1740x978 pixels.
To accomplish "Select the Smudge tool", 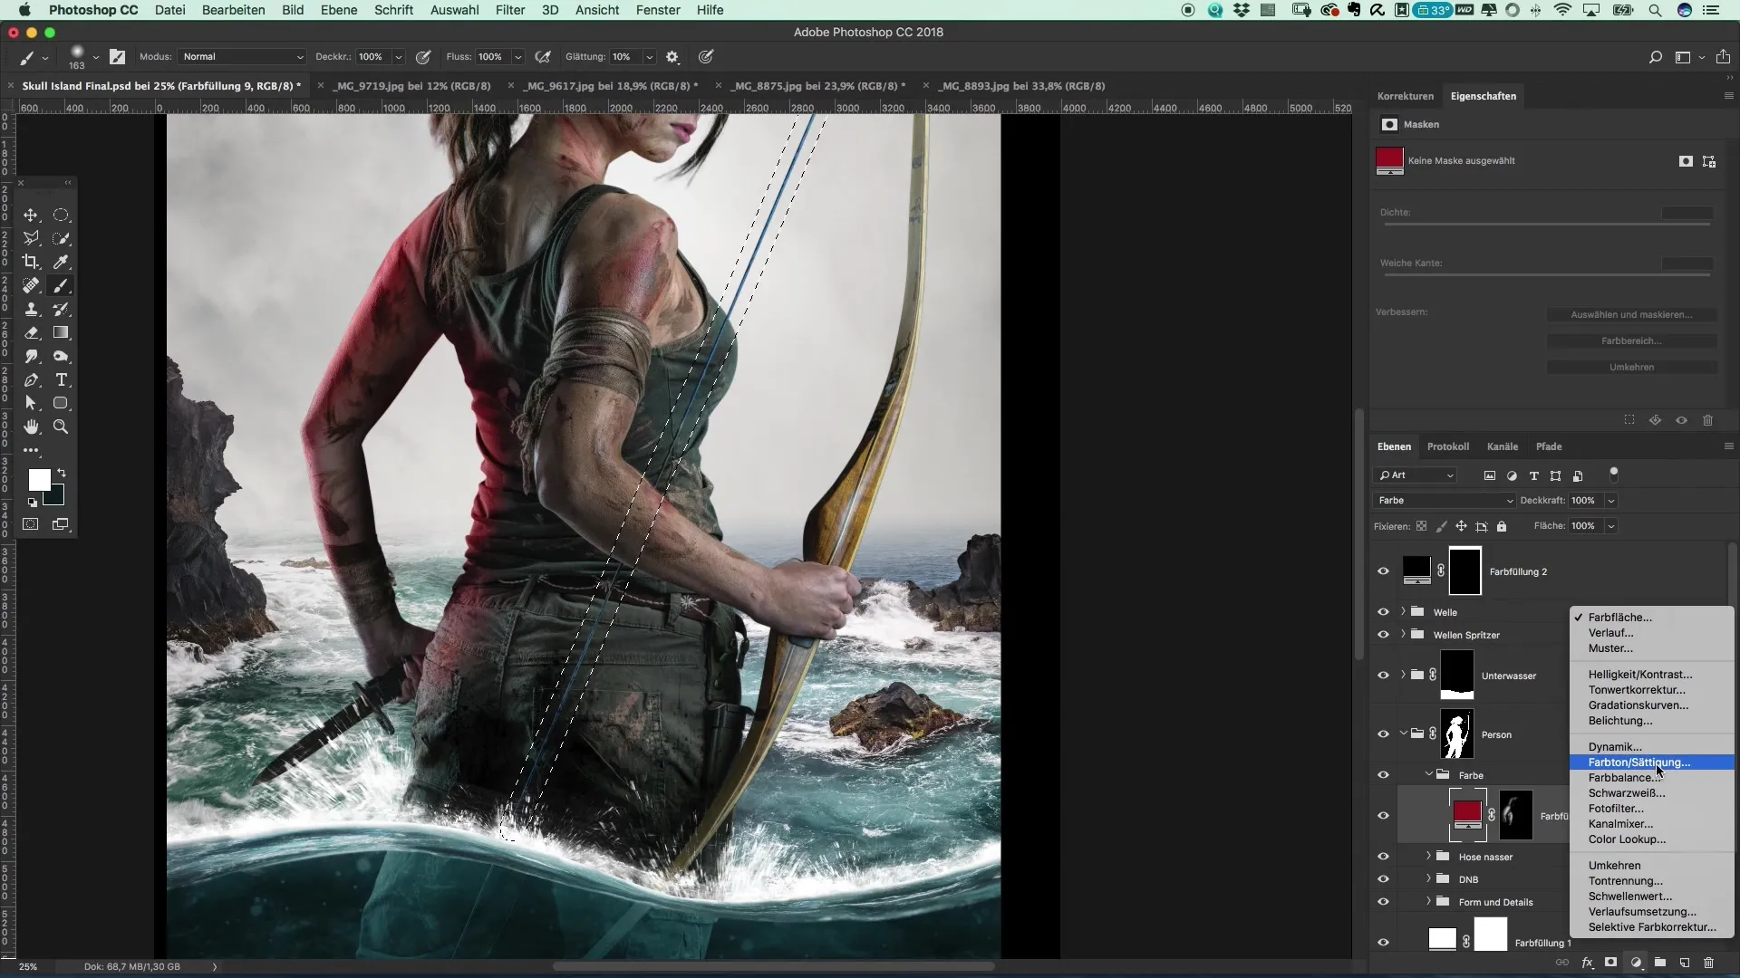I will coord(31,356).
